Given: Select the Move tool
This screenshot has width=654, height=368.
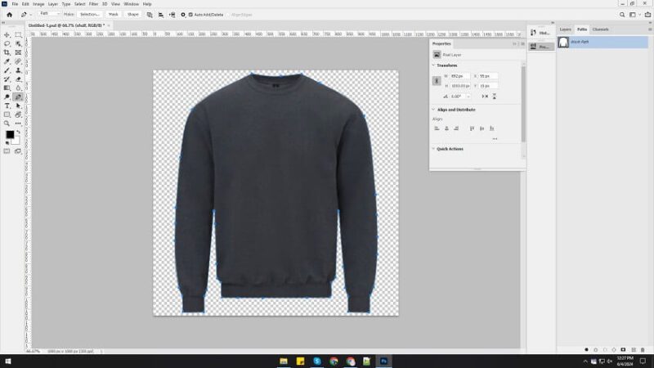Looking at the screenshot, I should [7, 35].
